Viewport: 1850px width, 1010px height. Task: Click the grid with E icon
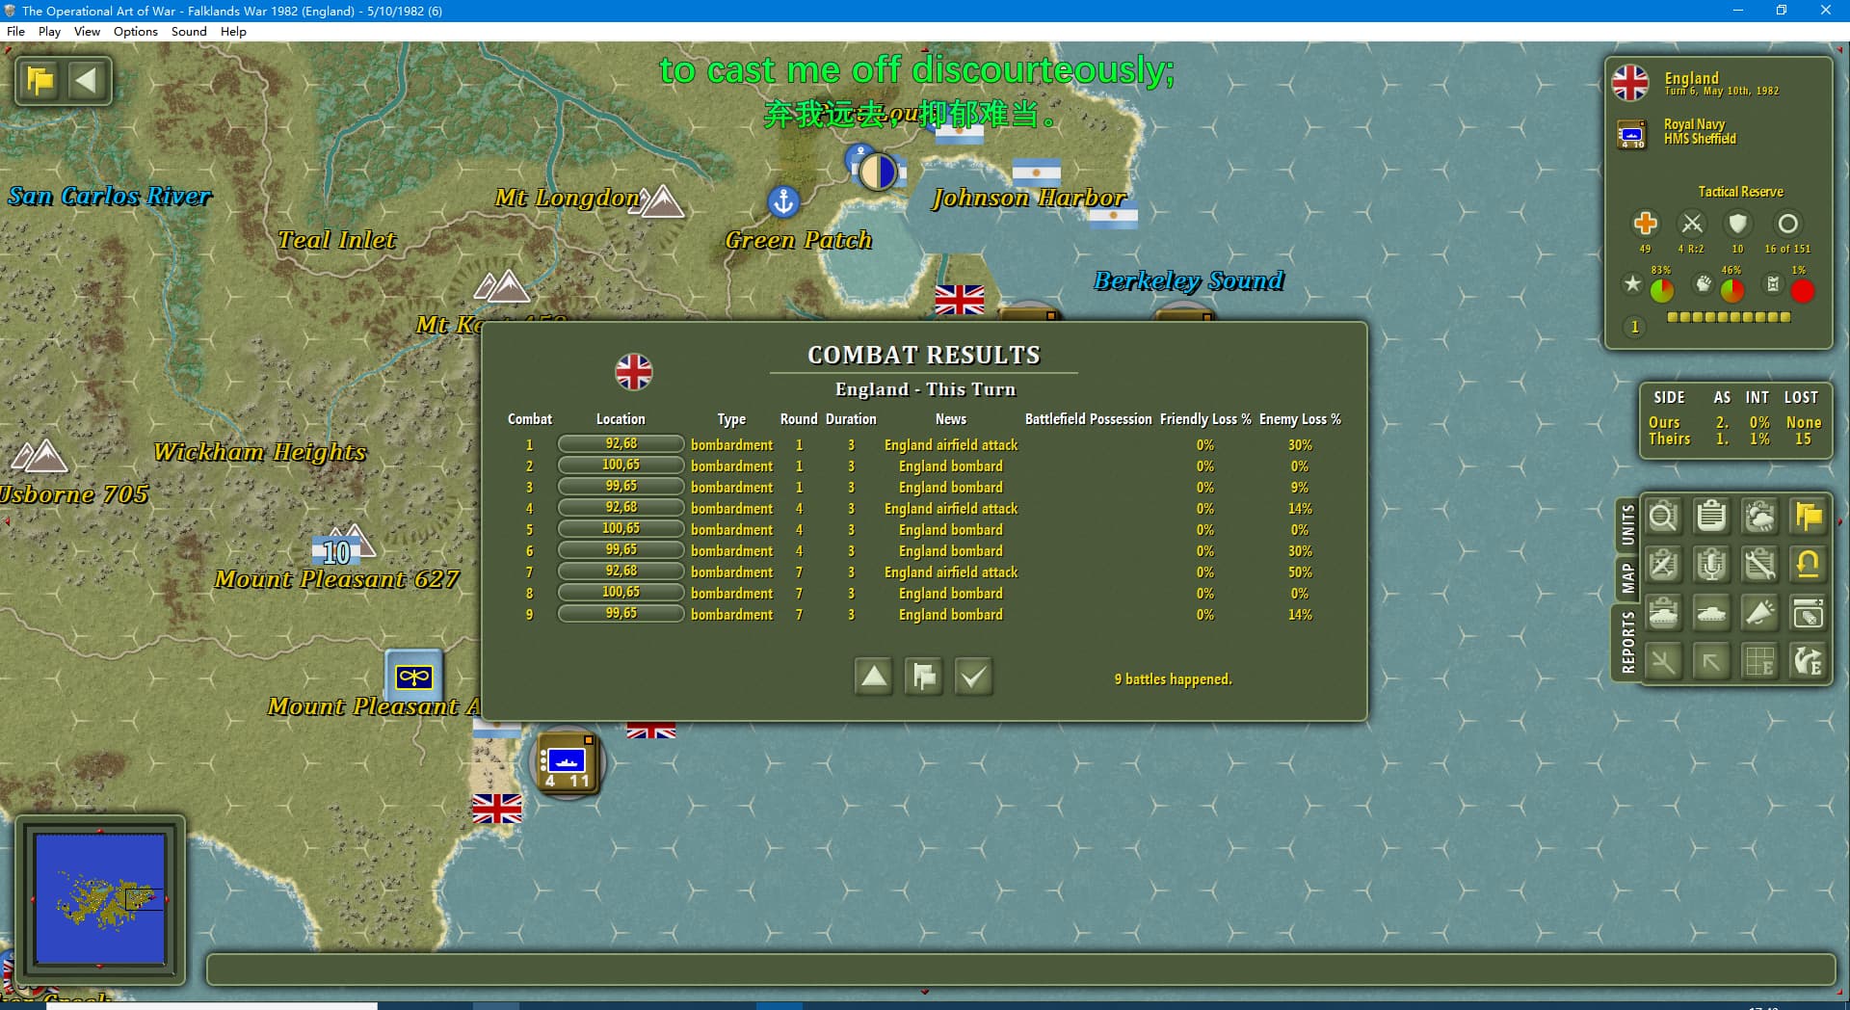[1759, 662]
